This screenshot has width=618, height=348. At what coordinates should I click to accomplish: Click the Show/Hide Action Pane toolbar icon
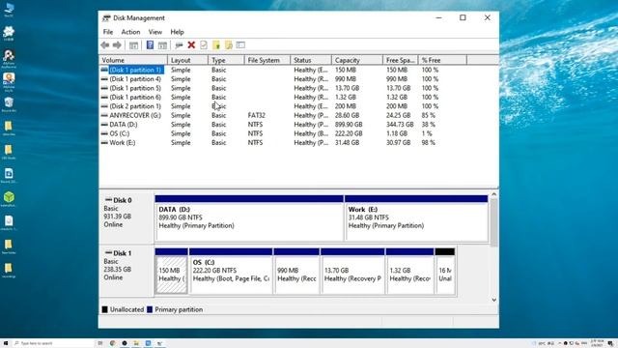162,45
